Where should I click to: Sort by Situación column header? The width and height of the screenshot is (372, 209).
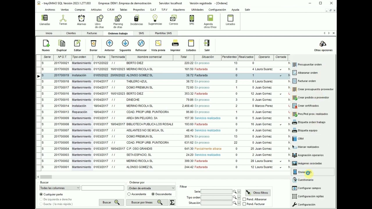[x=208, y=57]
